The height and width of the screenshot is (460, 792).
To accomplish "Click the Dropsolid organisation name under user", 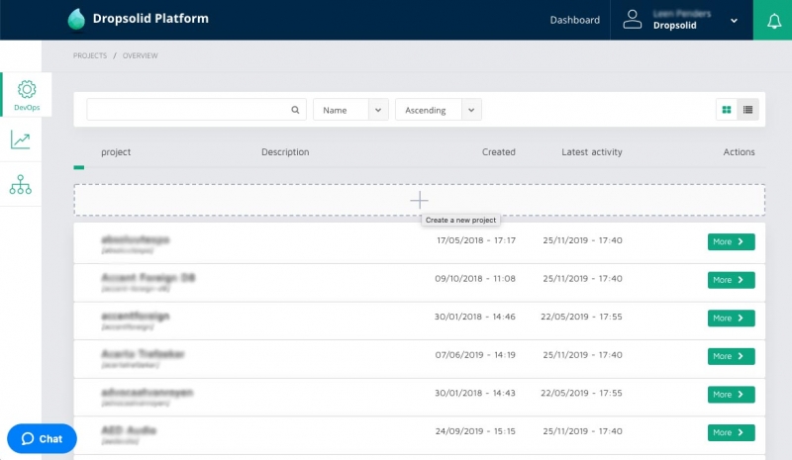I will tap(674, 26).
